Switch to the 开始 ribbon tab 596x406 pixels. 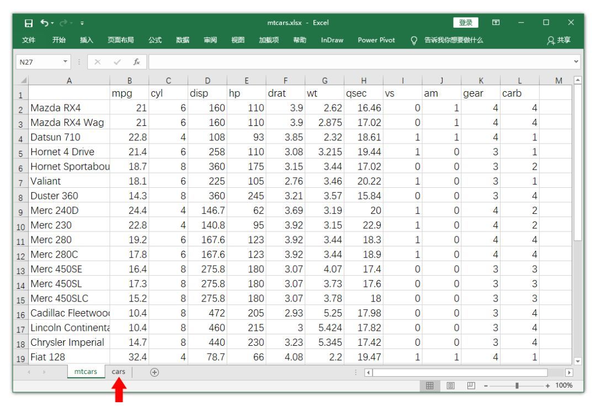click(x=59, y=40)
